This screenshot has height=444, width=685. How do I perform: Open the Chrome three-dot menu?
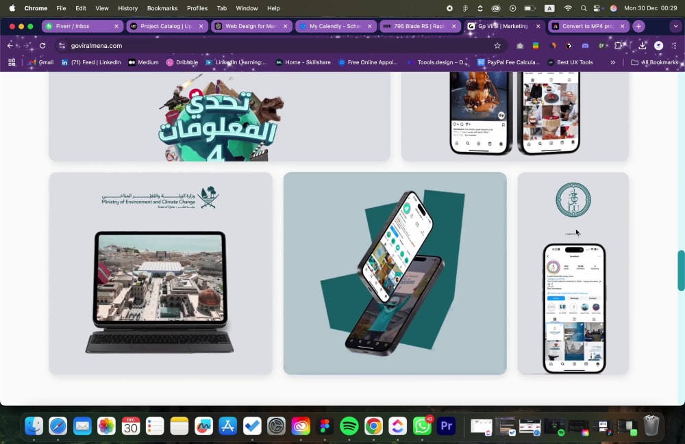[x=675, y=45]
